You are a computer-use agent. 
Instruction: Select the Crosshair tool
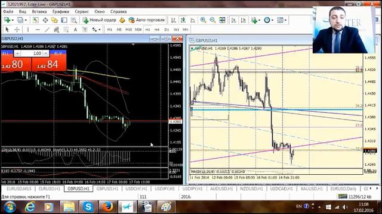pyautogui.click(x=17, y=30)
